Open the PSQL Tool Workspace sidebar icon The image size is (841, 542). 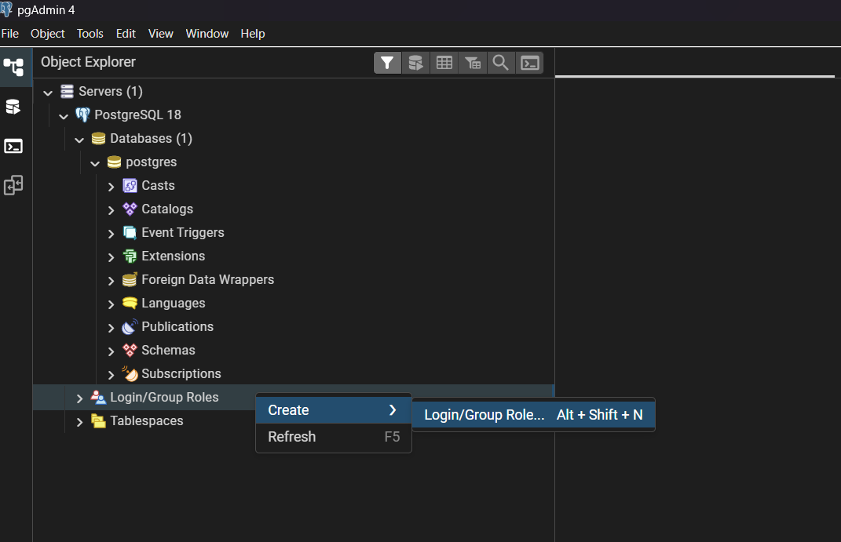pos(13,146)
